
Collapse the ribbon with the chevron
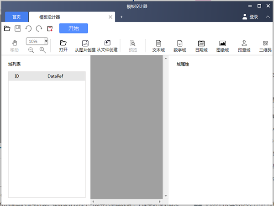268,17
